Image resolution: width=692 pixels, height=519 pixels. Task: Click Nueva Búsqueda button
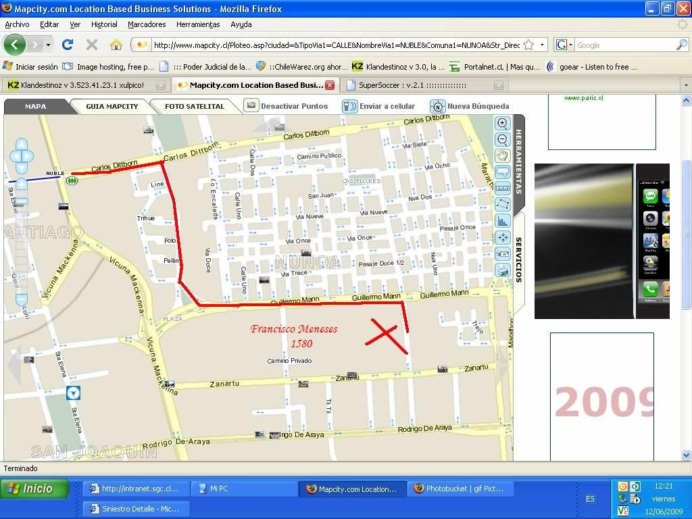click(x=470, y=106)
